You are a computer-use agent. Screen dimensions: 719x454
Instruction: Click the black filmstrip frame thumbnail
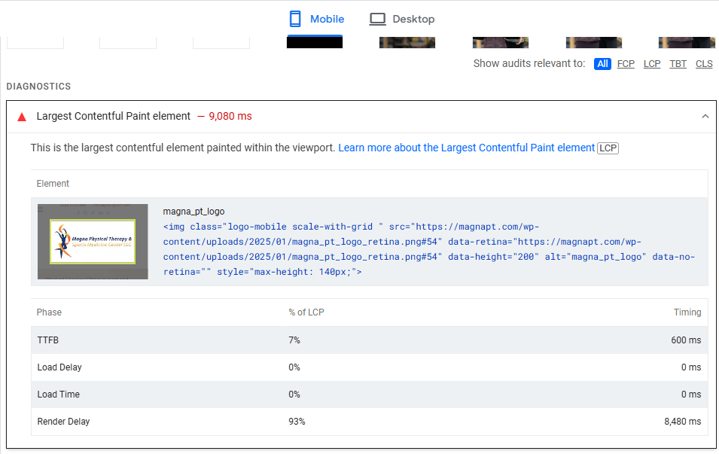click(315, 42)
